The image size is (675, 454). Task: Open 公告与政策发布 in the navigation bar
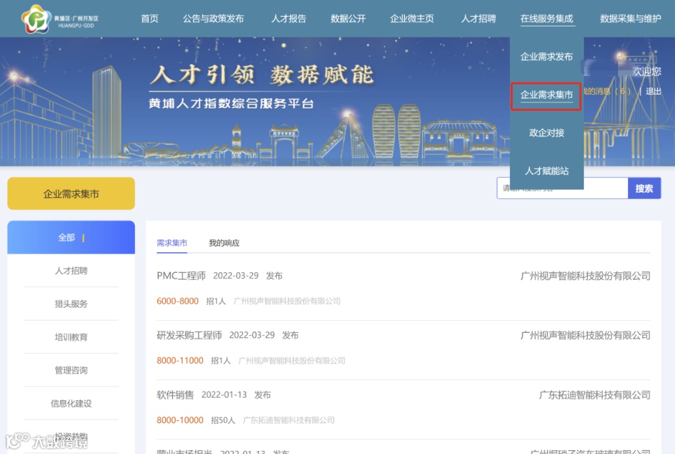[213, 19]
